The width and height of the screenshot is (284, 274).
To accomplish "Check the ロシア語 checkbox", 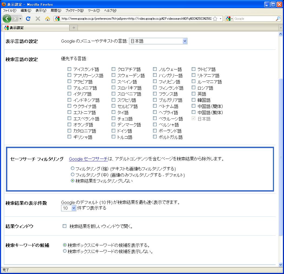I will click(x=194, y=87).
